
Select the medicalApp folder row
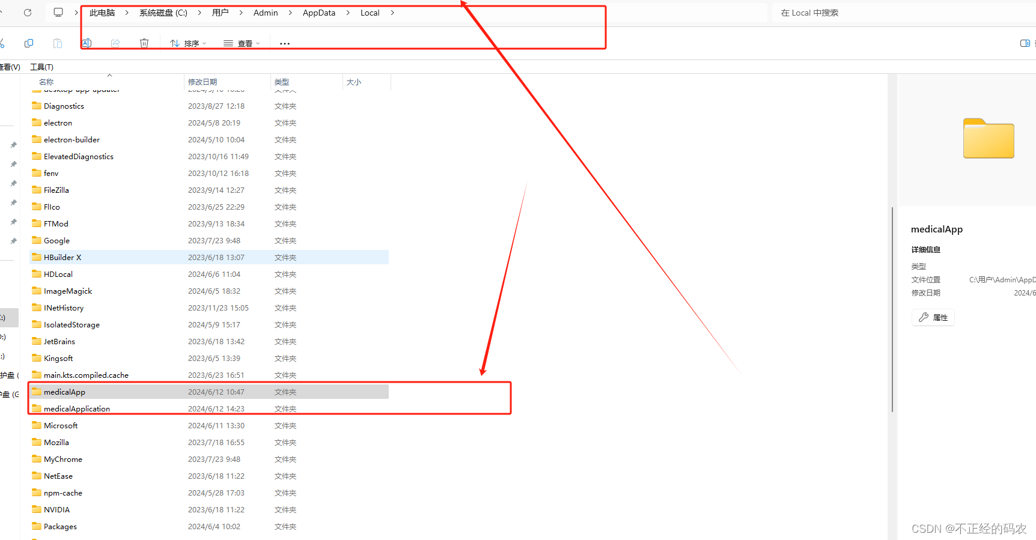point(209,392)
